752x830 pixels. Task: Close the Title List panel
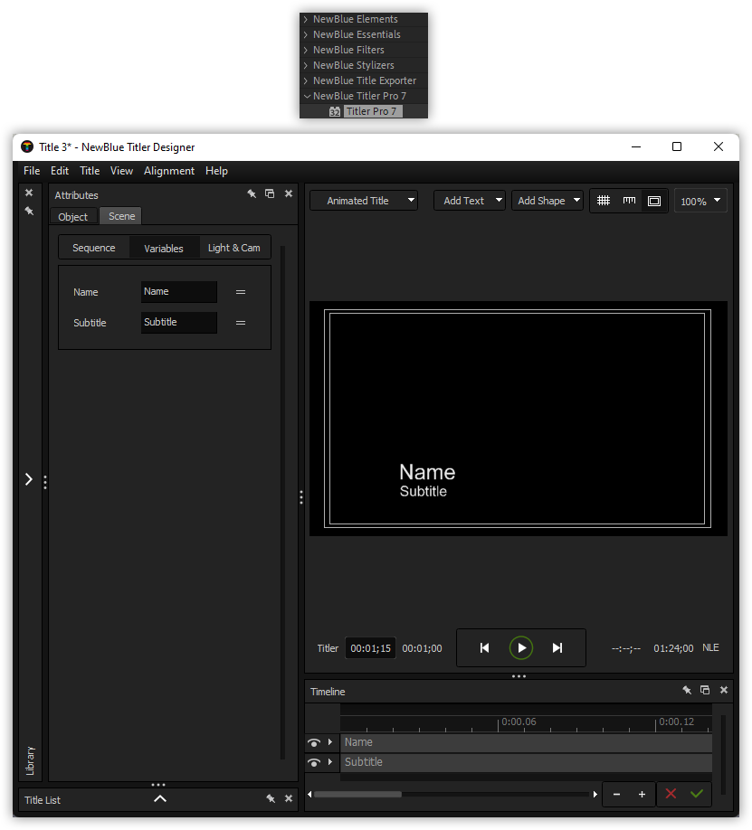point(289,798)
